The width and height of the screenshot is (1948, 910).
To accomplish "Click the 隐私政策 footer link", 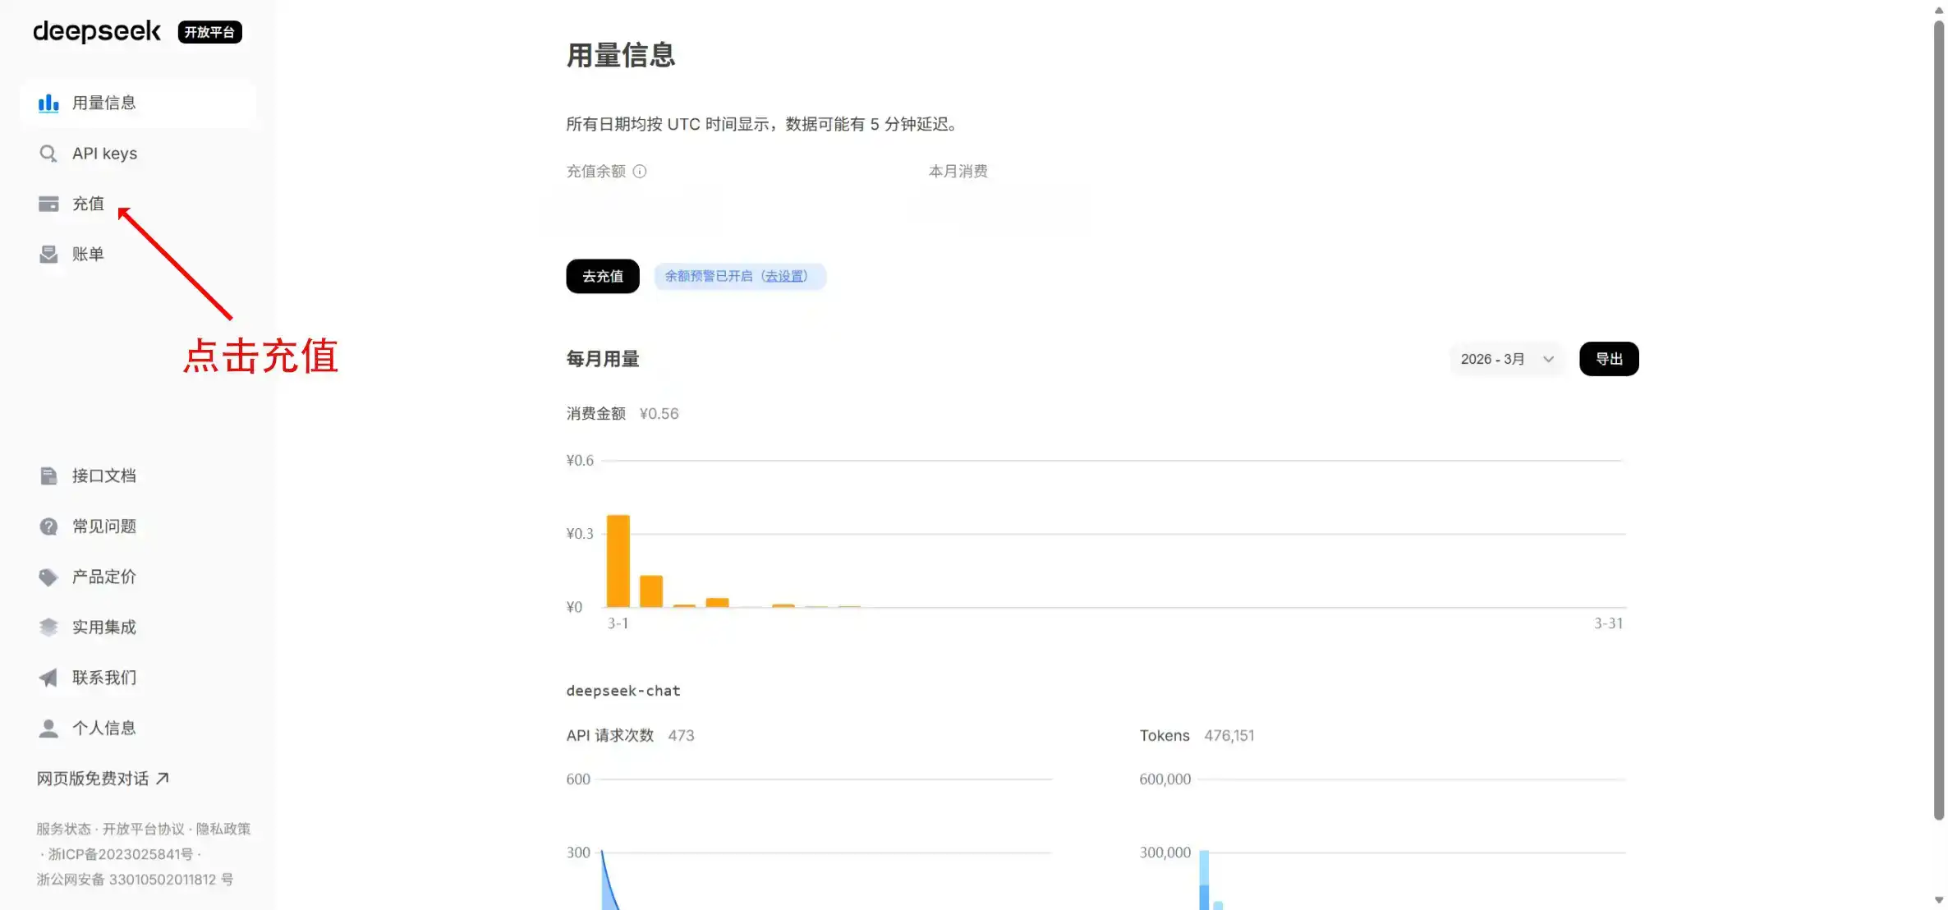I will point(223,830).
